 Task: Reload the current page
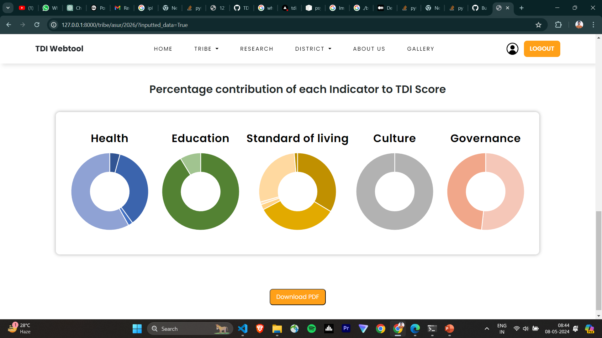point(37,25)
